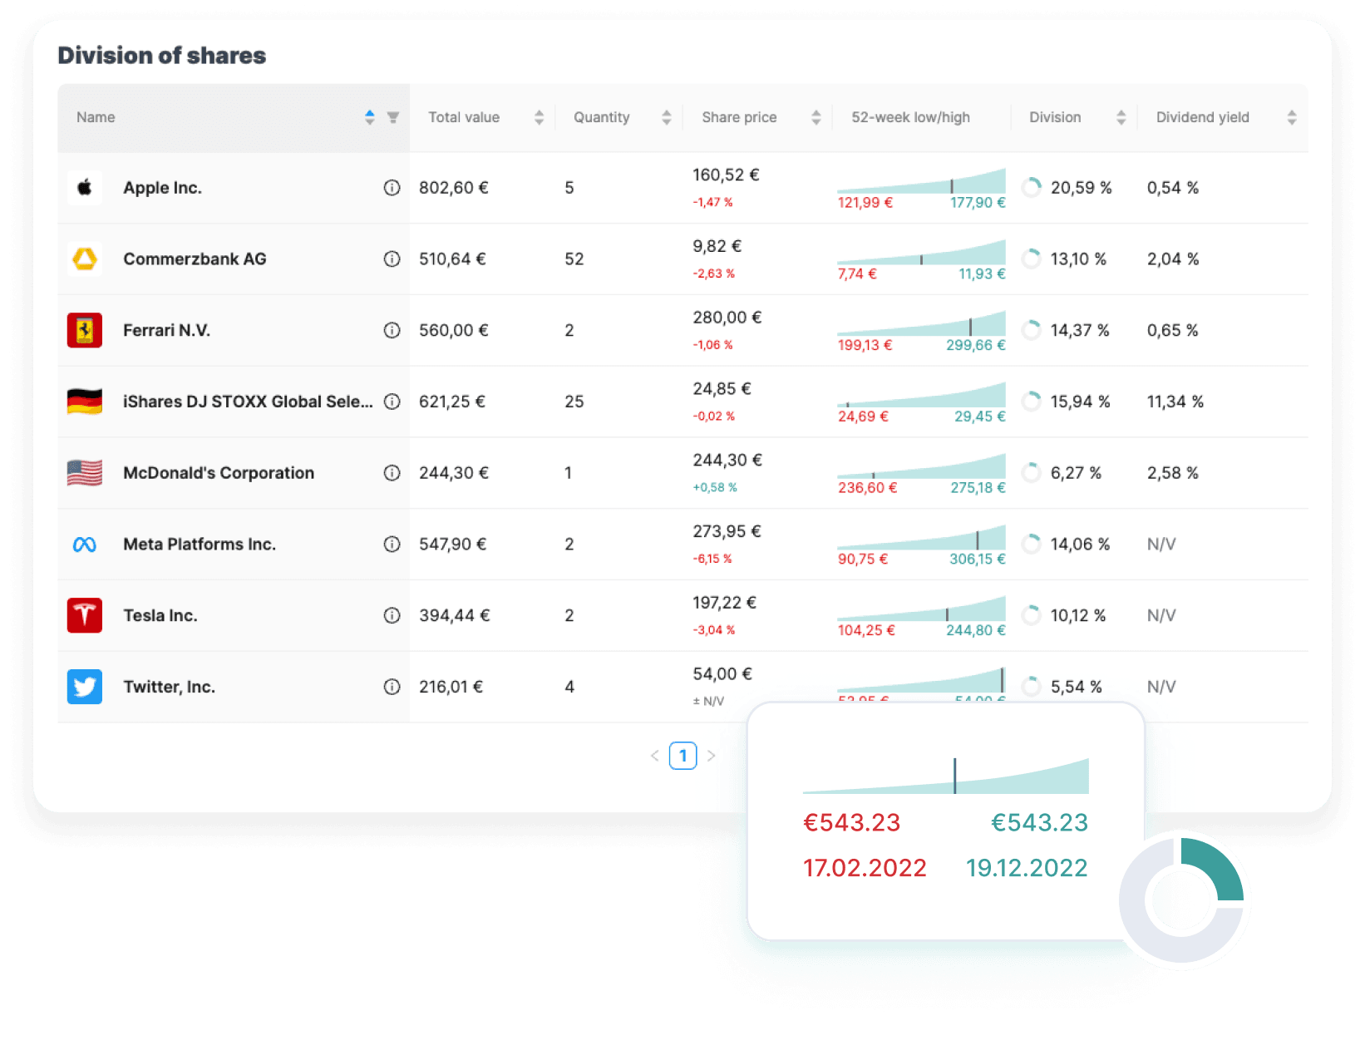
Task: Click the Twitter bird logo
Action: pos(85,687)
